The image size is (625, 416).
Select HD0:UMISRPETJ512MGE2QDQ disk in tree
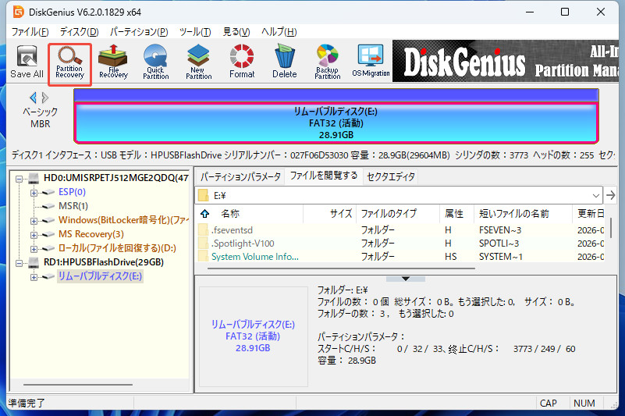pyautogui.click(x=116, y=178)
